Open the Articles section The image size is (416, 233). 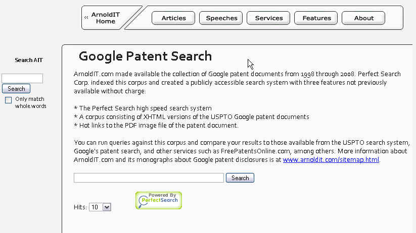click(173, 18)
